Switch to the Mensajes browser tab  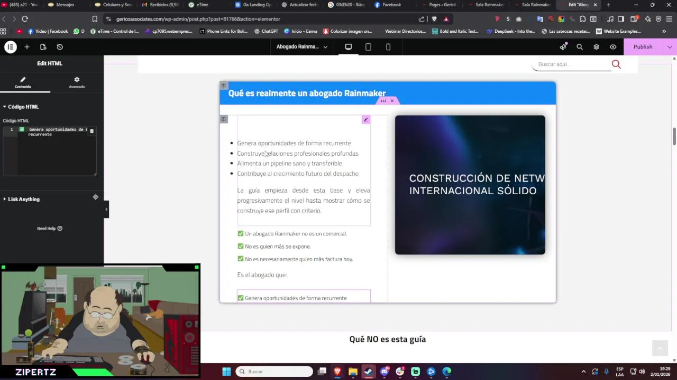[65, 5]
